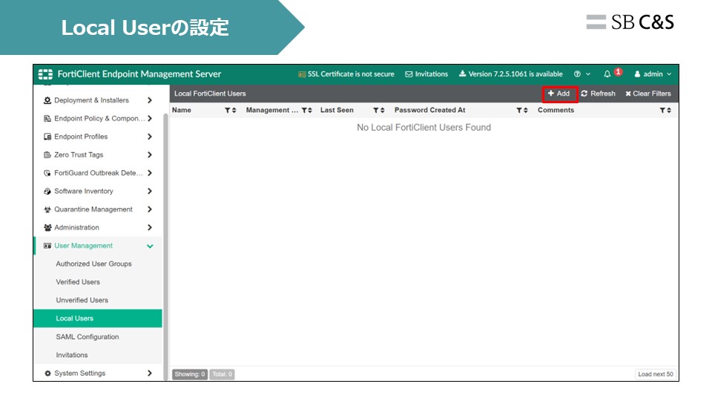Expand Endpoint Policy & Components chevron
Viewport: 712px width, 401px height.
(x=150, y=119)
